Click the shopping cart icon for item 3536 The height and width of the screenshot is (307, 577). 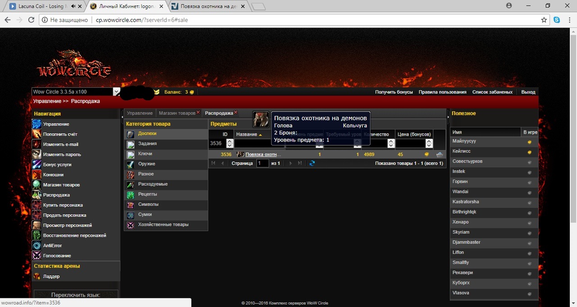click(440, 154)
